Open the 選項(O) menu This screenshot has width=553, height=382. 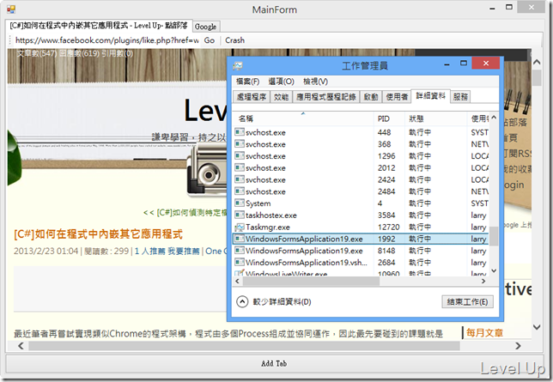point(281,82)
